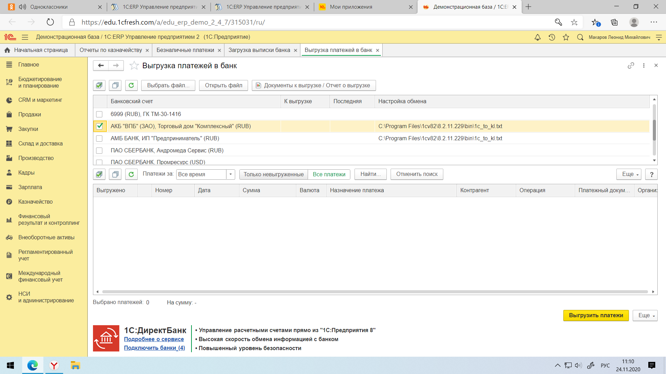Expand Платежи за period dropdown arrow
Image resolution: width=666 pixels, height=374 pixels.
231,174
